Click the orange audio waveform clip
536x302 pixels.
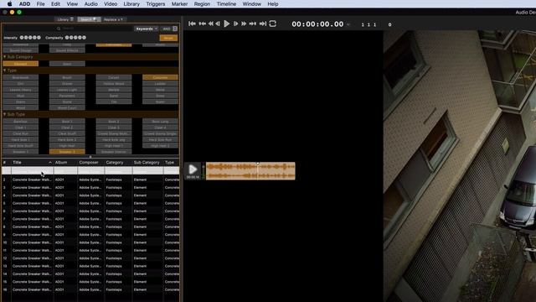tap(250, 171)
